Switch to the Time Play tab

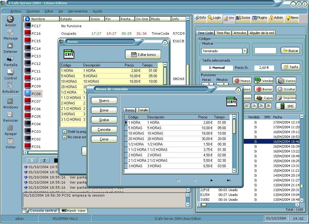(223, 33)
